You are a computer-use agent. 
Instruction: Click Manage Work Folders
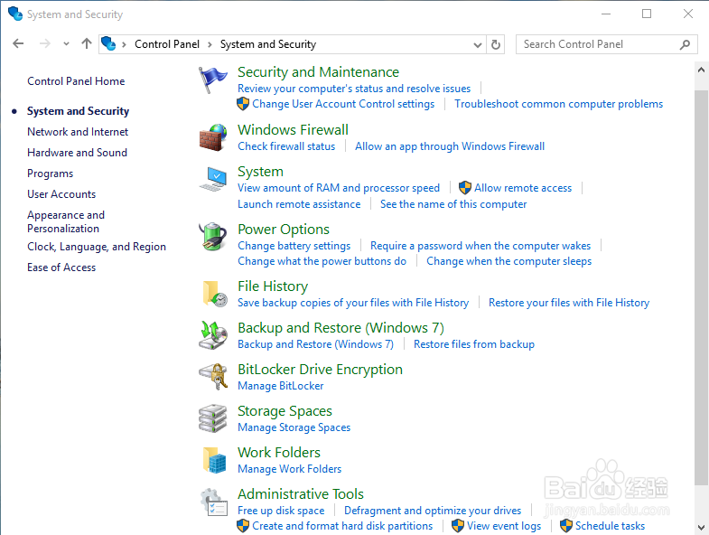pos(289,469)
